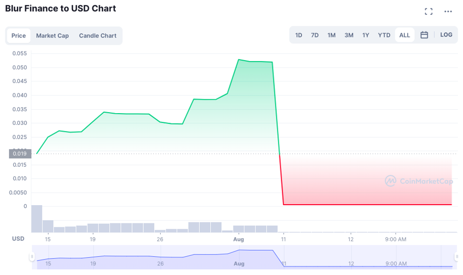Select the 1M time range
The image size is (463, 275).
pyautogui.click(x=331, y=35)
